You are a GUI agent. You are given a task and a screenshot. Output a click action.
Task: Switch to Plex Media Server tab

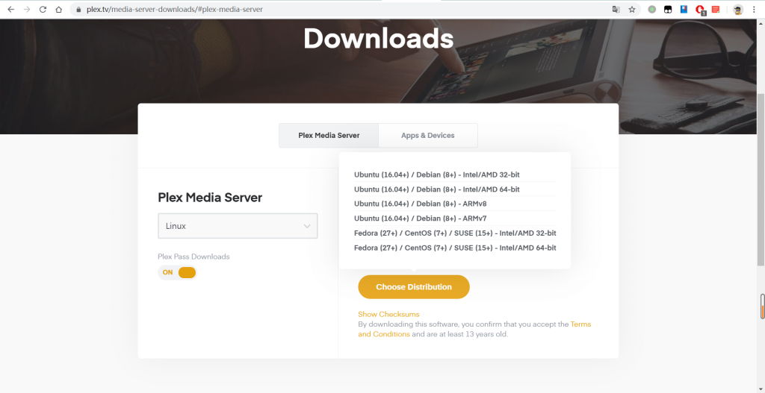tap(329, 136)
